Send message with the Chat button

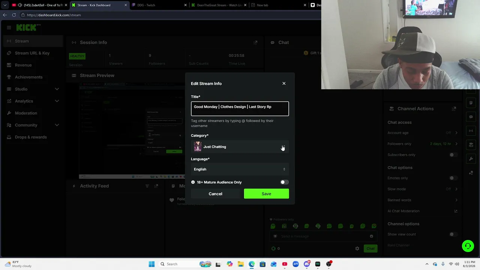370,249
